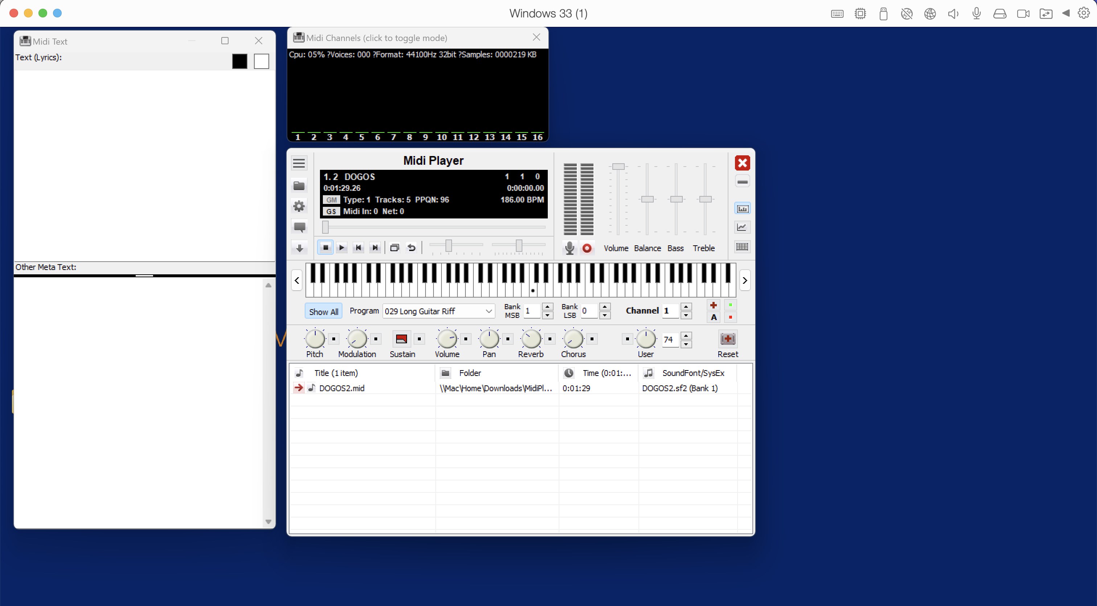Click the Show All button

click(x=323, y=311)
